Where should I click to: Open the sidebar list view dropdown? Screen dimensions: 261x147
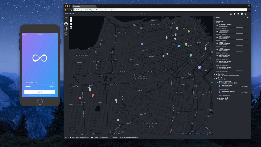(x=248, y=17)
